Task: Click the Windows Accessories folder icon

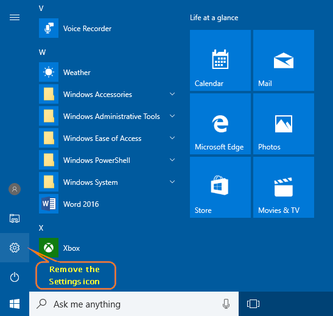Action: (49, 94)
